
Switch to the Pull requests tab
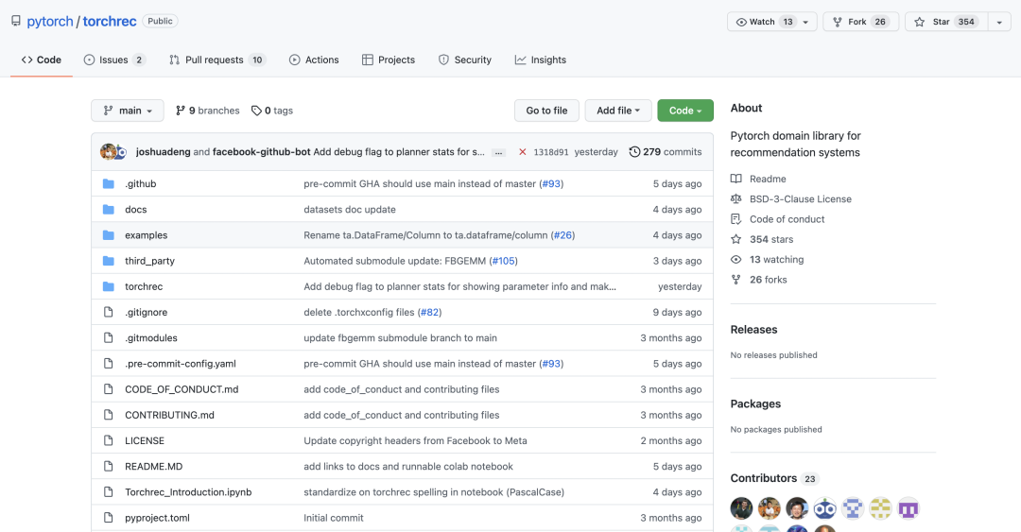[216, 60]
